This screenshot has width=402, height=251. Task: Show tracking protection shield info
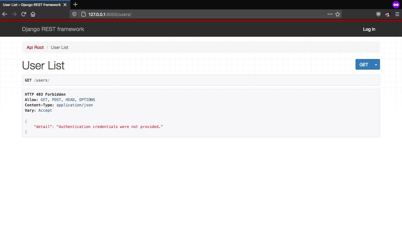[74, 14]
